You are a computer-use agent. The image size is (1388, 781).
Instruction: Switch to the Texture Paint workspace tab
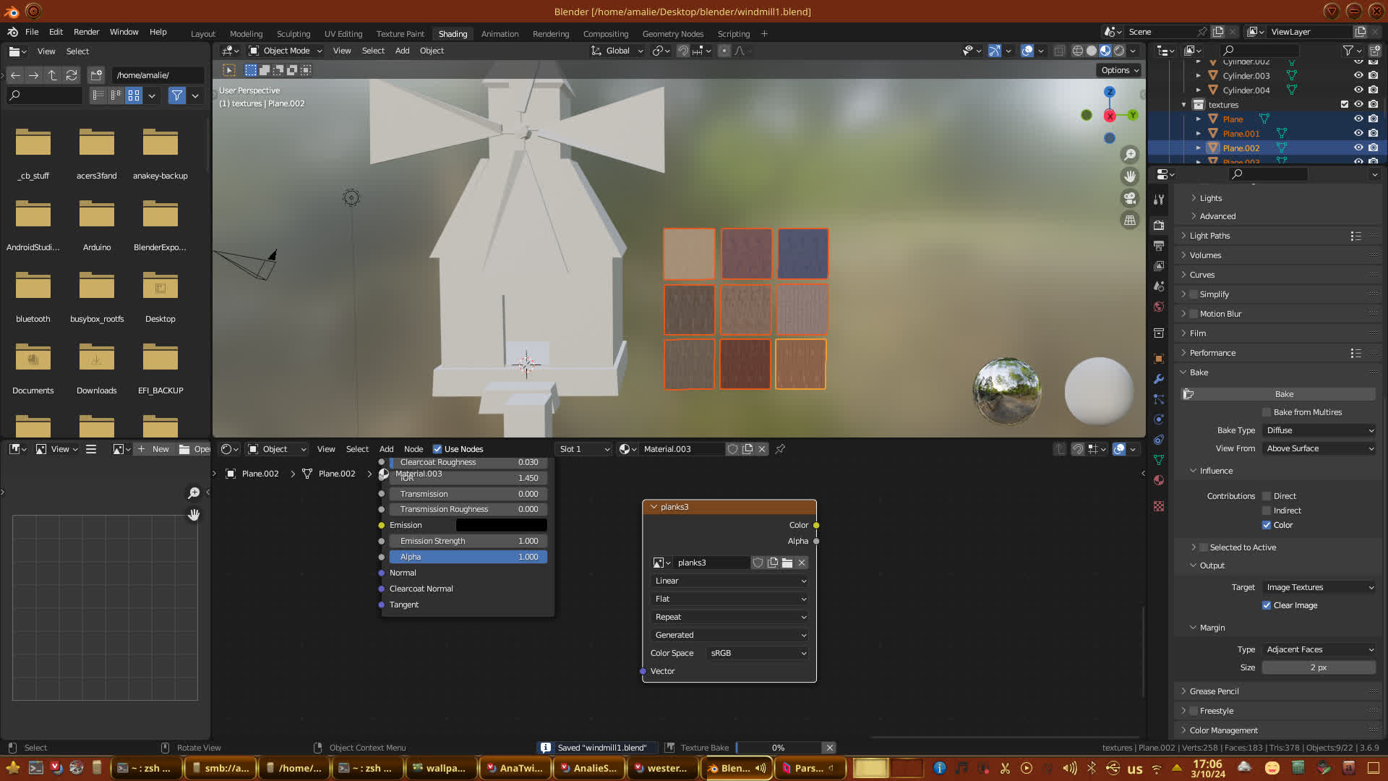click(400, 34)
